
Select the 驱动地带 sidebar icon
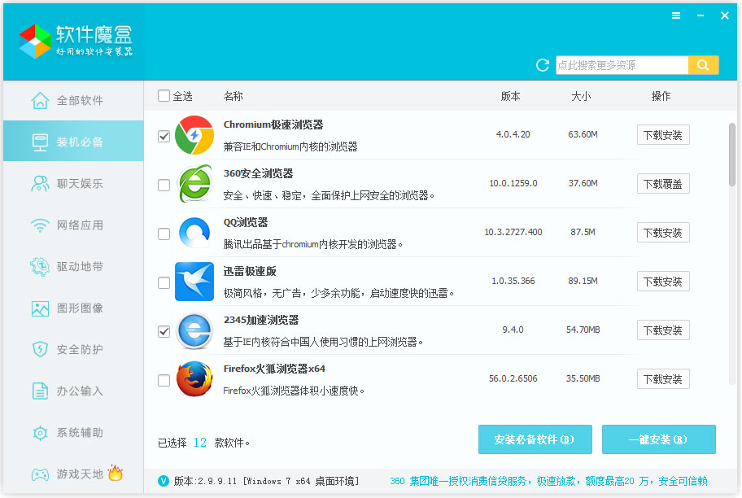[39, 267]
